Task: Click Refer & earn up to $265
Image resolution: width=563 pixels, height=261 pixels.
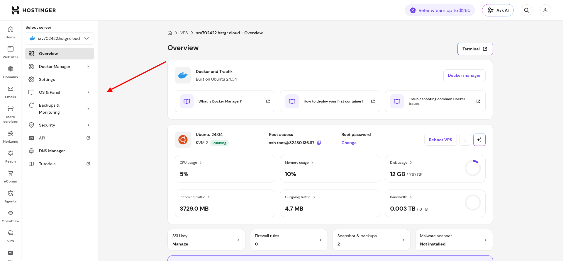Action: click(440, 10)
